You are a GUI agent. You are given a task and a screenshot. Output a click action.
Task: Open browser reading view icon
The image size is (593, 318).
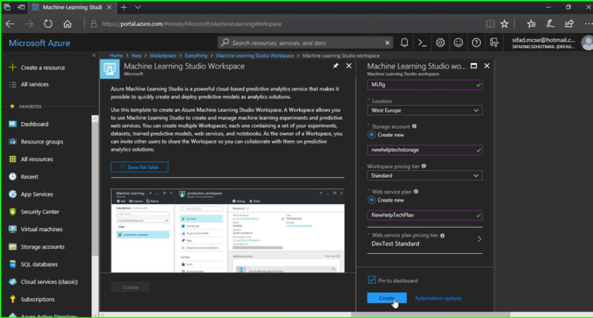point(490,24)
